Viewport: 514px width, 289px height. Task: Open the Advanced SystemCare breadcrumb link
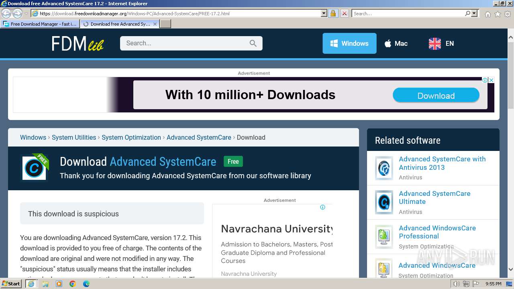point(199,137)
